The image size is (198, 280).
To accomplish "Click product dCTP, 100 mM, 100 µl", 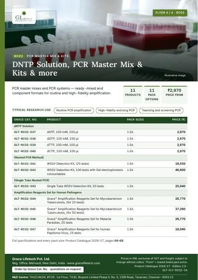I will (63, 151).
